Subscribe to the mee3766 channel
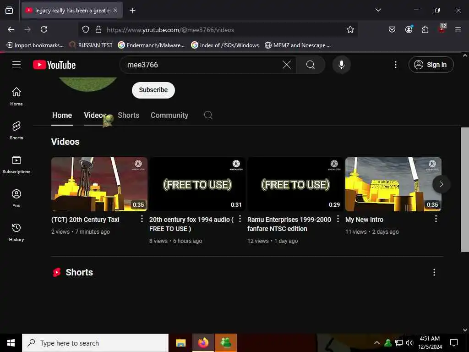This screenshot has height=352, width=469. [x=153, y=90]
